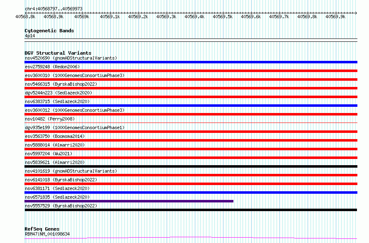Select the Cytogenetic Bands track title

49,31
